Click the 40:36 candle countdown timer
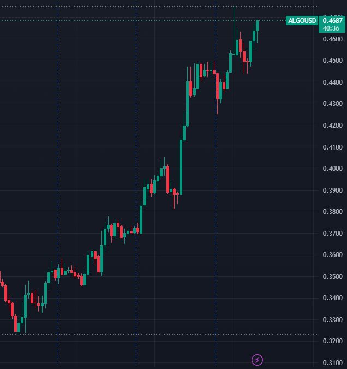 click(331, 28)
